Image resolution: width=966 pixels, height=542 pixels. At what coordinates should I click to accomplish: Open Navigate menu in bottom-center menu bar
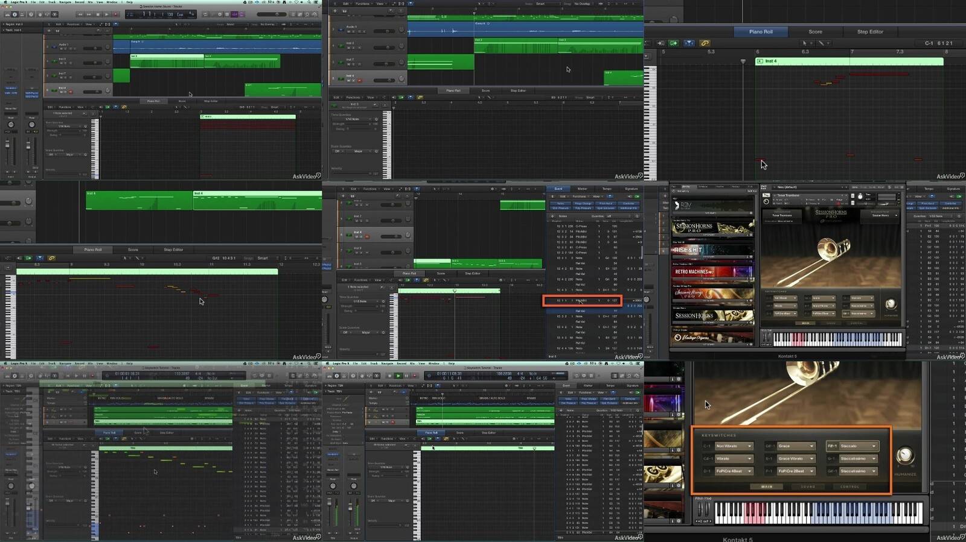tap(387, 364)
